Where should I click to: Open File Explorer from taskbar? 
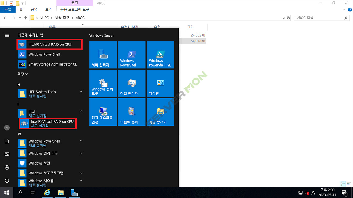click(60, 193)
